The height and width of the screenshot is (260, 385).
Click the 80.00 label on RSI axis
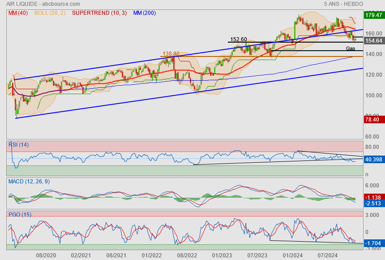(372, 147)
